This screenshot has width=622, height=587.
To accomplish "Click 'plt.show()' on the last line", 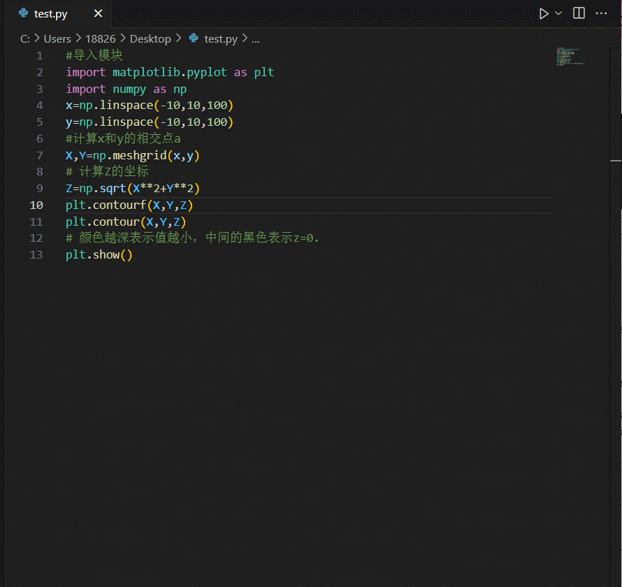I will point(99,254).
